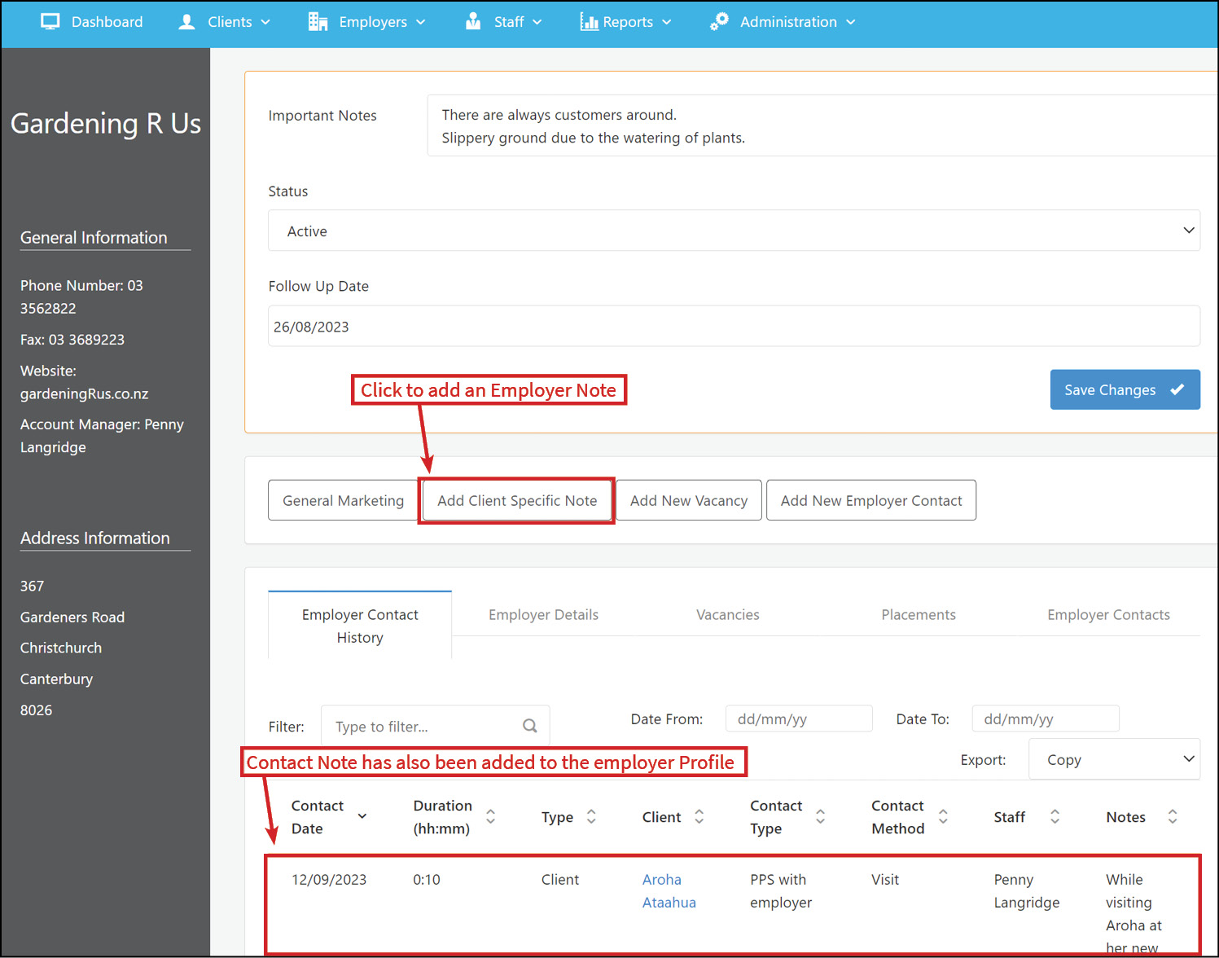Click the Employers building icon
1219x958 pixels.
tap(318, 22)
